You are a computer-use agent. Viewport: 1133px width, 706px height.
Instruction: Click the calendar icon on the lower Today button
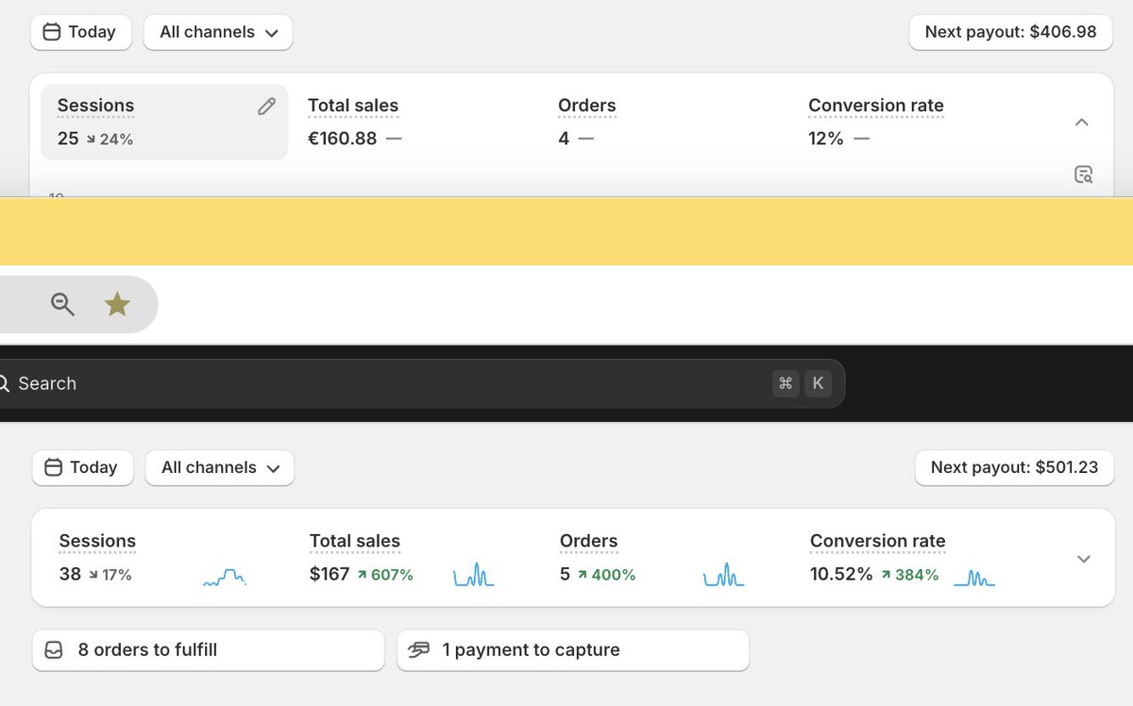[53, 467]
